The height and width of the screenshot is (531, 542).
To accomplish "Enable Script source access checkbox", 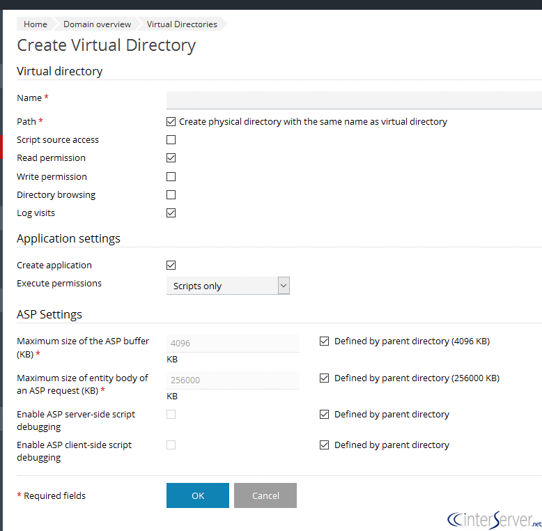I will tap(171, 139).
